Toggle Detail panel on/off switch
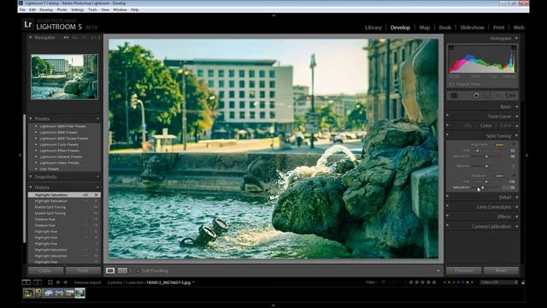Viewport: 547px width, 308px height. [448, 196]
